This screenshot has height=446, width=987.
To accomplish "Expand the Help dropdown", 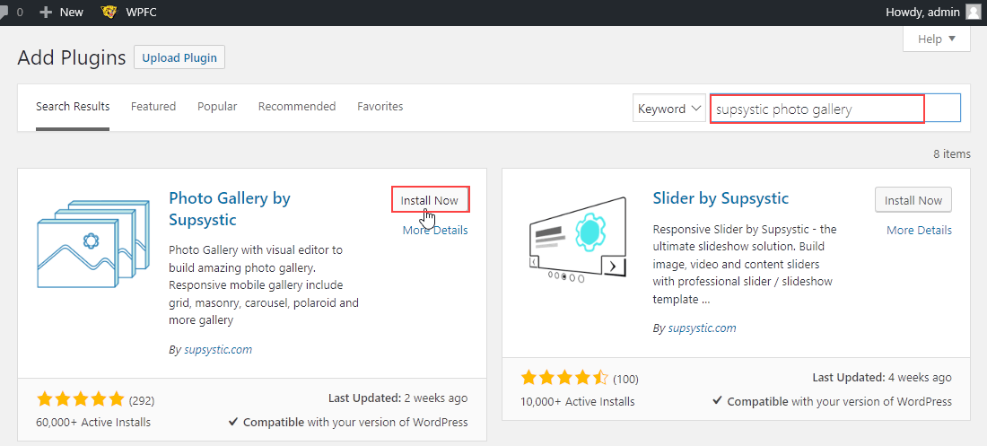I will tap(937, 39).
